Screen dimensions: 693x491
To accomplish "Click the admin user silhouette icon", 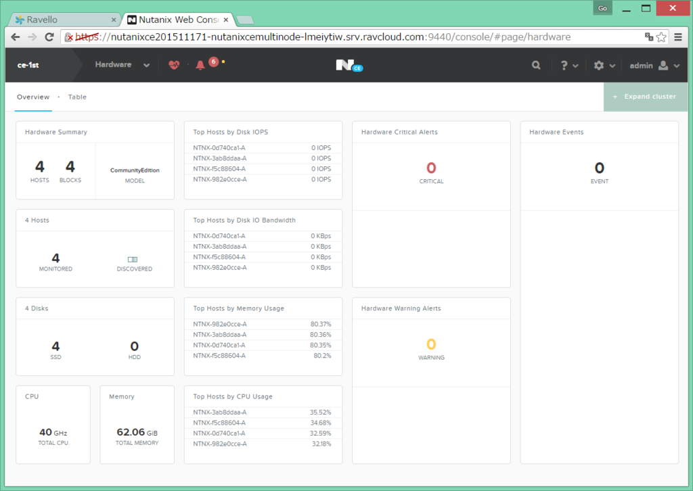I will (663, 66).
